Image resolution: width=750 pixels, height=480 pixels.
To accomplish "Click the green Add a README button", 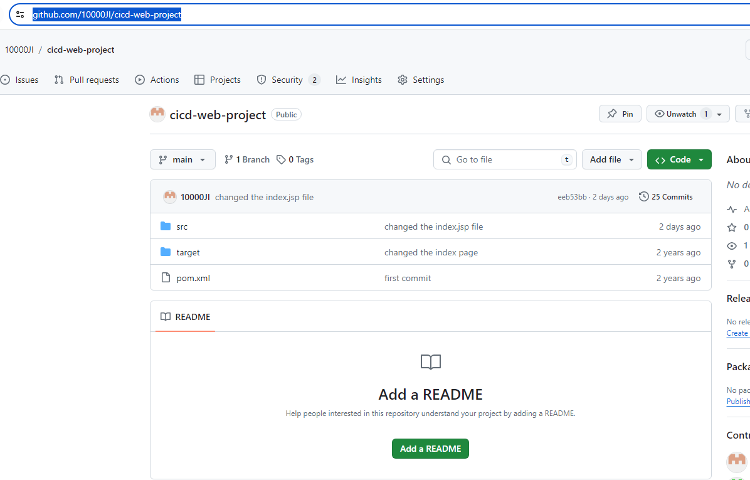I will click(430, 449).
